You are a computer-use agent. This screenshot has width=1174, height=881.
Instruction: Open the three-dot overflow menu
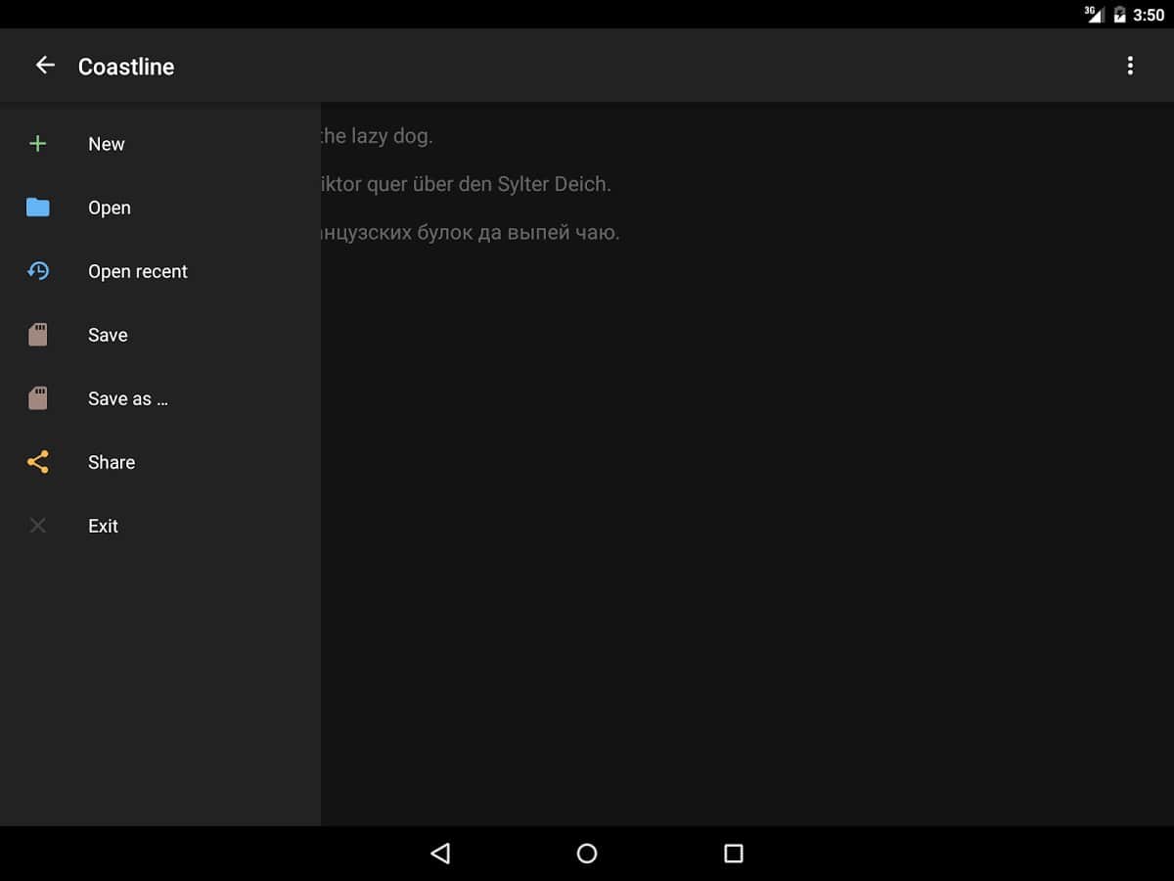click(x=1130, y=66)
